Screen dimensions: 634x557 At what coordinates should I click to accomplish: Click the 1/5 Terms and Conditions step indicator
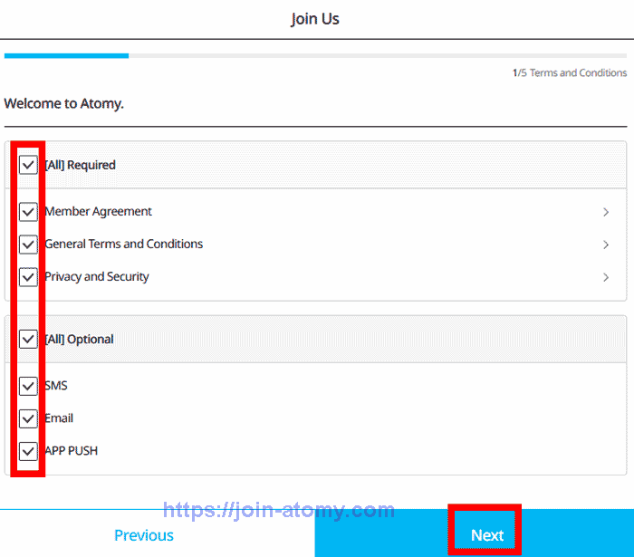tap(570, 73)
